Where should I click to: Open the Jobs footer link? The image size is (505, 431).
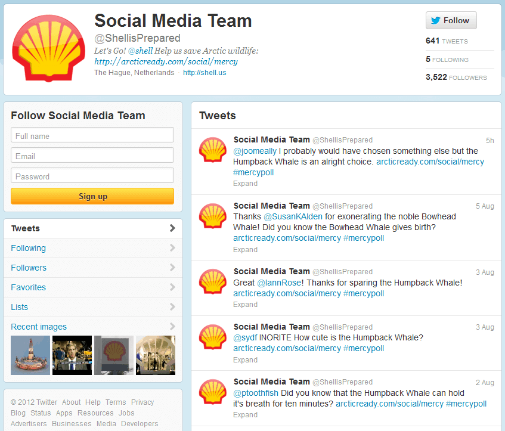point(126,413)
